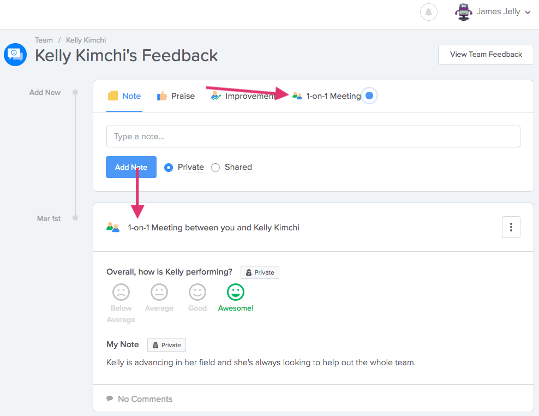Click the pulsing blue dot beside 1-on-1 Meeting
The height and width of the screenshot is (416, 539).
pos(369,96)
